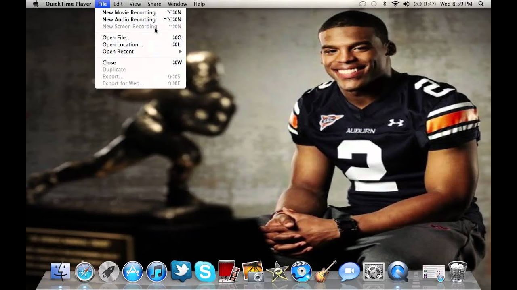This screenshot has height=290, width=517.
Task: Select Close in the File menu
Action: pyautogui.click(x=140, y=62)
